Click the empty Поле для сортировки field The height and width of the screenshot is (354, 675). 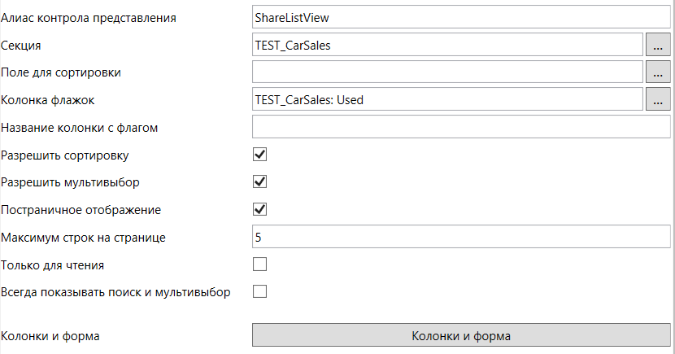tap(447, 72)
